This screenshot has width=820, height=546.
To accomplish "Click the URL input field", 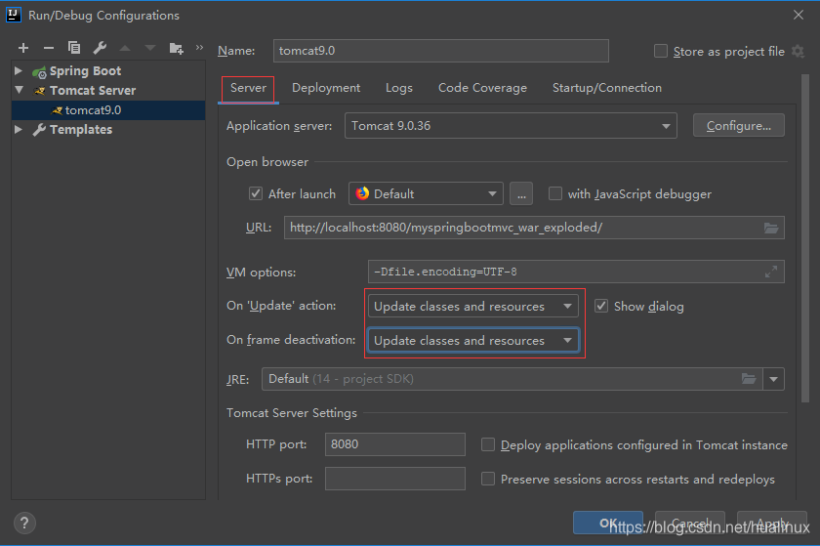I will [x=534, y=228].
